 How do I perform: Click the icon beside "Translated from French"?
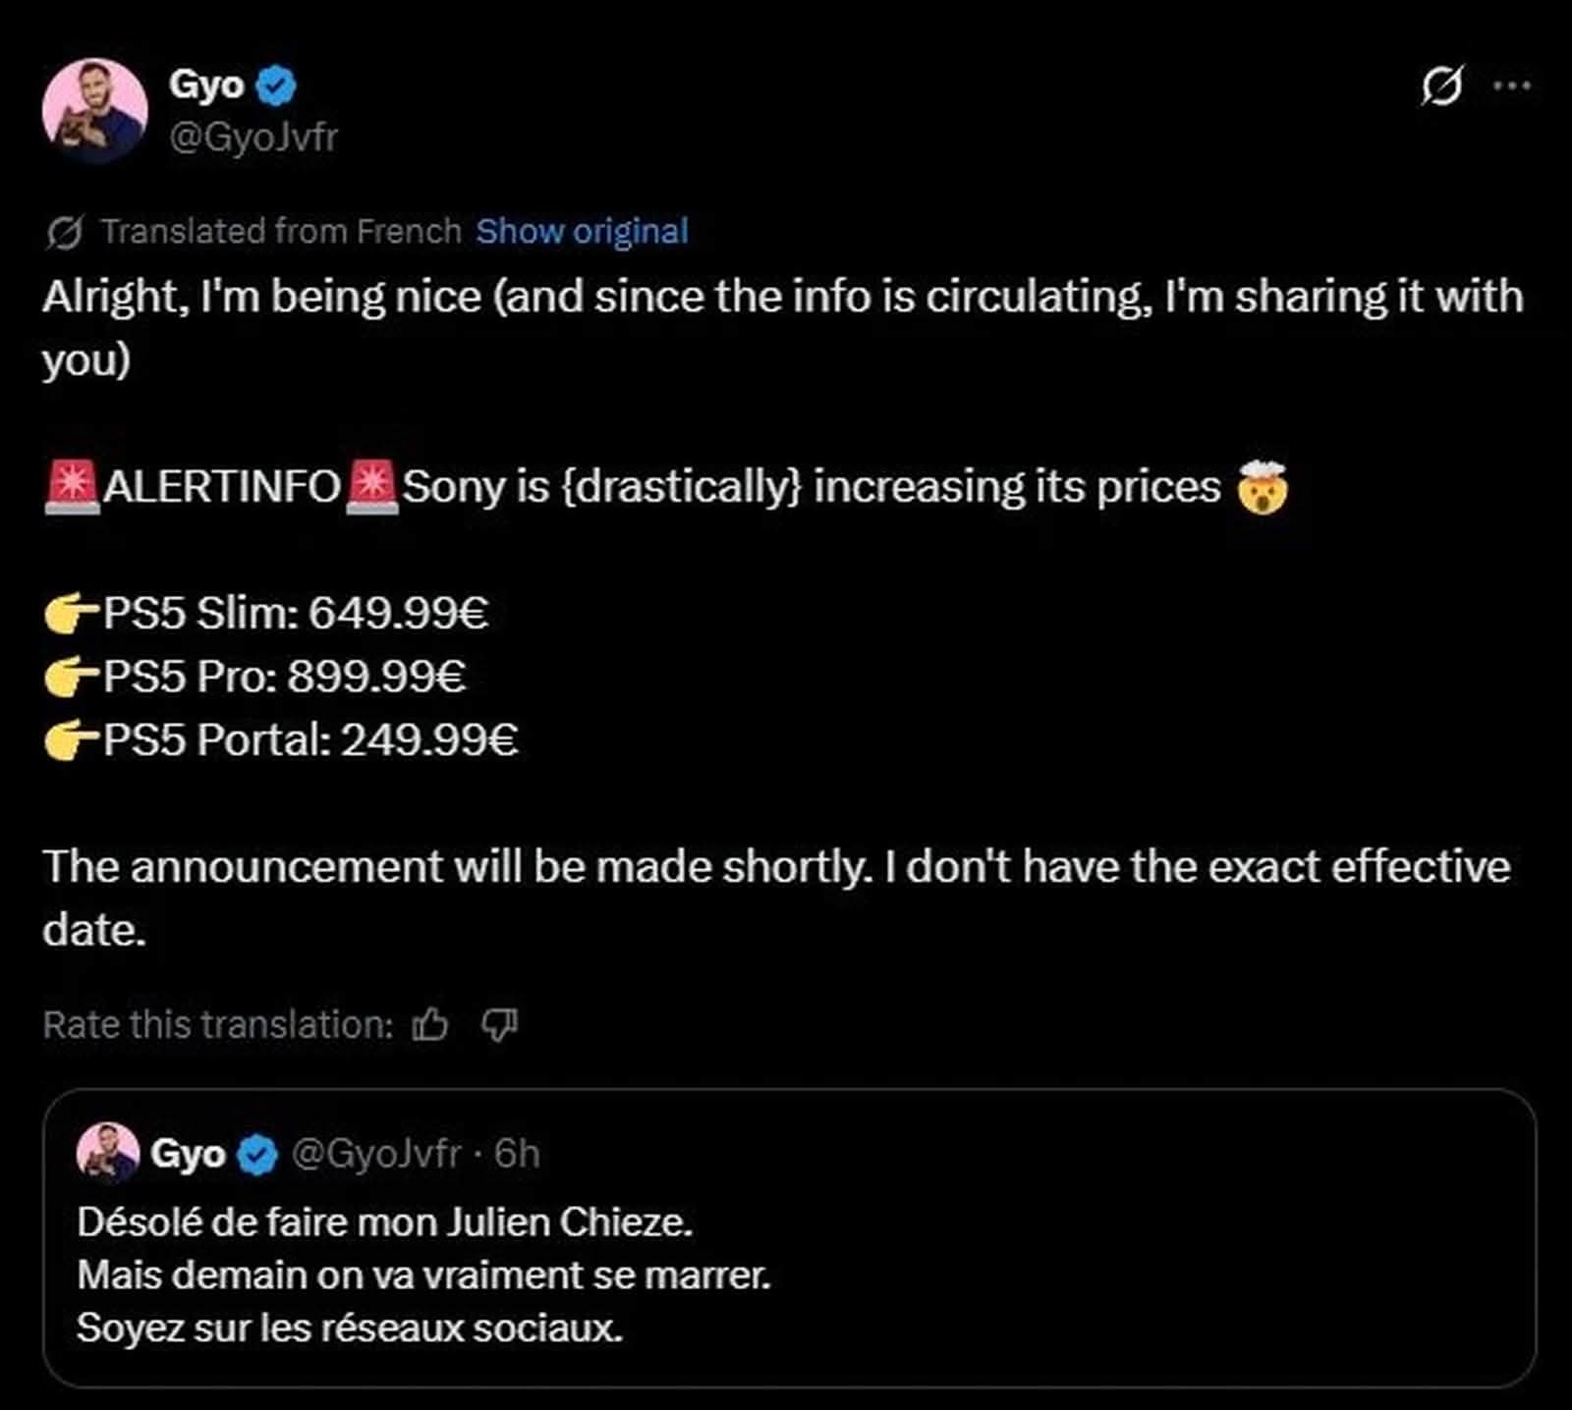tap(64, 233)
